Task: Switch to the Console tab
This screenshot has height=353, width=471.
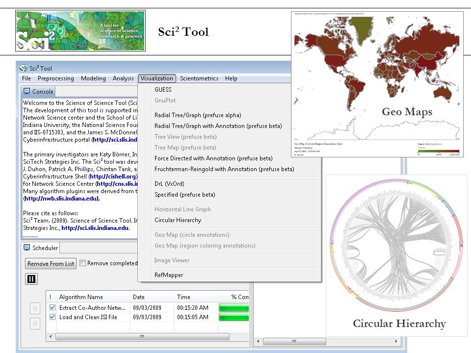Action: (x=38, y=91)
